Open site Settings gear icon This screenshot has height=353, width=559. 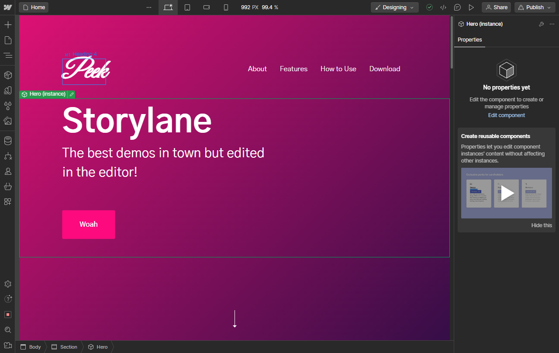point(7,284)
